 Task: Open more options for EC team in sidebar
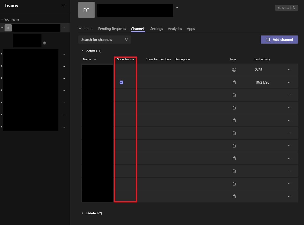[x=63, y=28]
